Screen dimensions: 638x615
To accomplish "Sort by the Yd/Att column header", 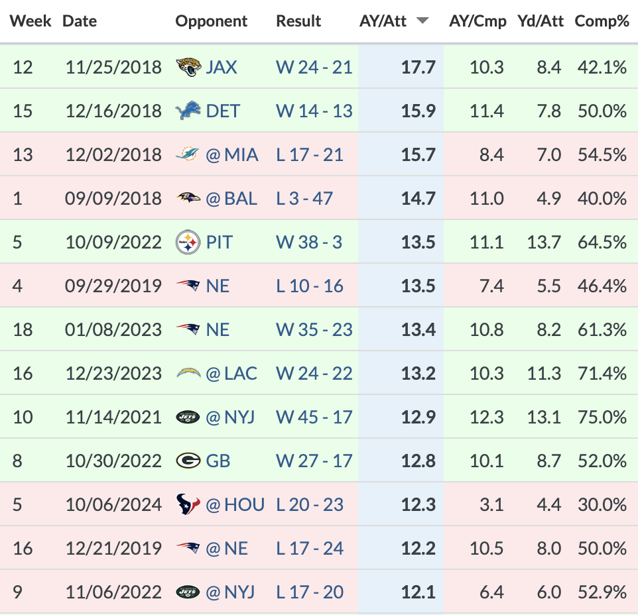I will pyautogui.click(x=541, y=21).
